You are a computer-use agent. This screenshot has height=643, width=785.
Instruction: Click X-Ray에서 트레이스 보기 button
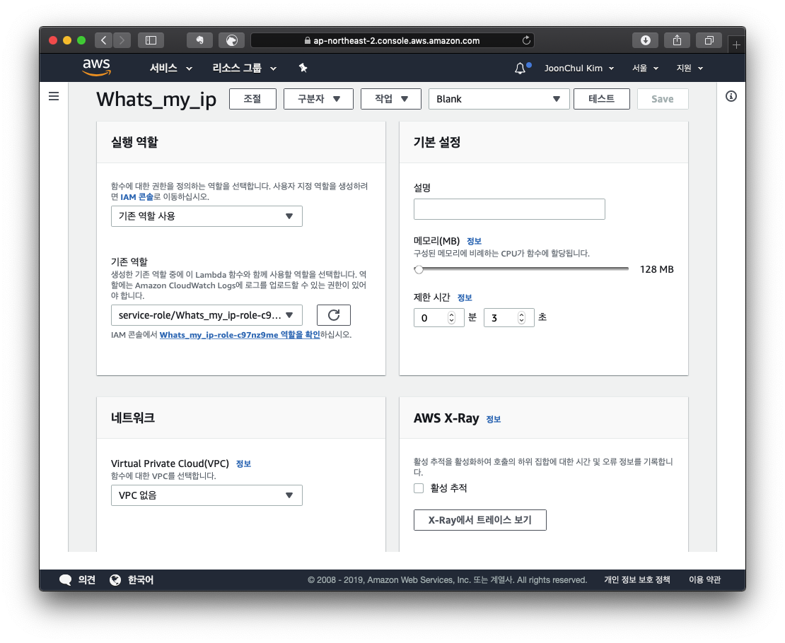coord(479,520)
